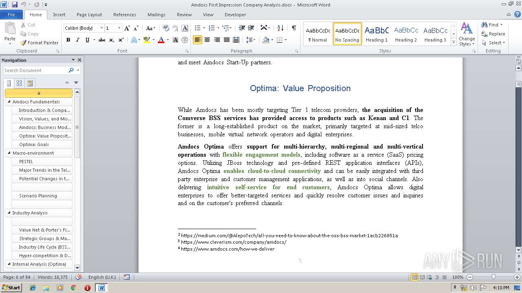Increase paragraph indent
522x293 pixels.
[251, 28]
